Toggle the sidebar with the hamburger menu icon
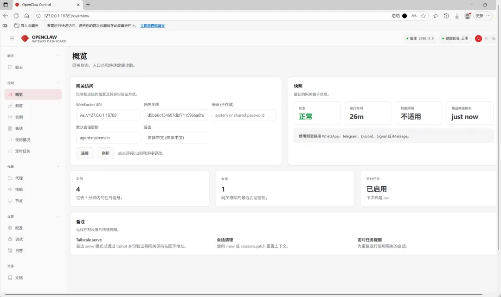This screenshot has width=501, height=297. tap(12, 38)
